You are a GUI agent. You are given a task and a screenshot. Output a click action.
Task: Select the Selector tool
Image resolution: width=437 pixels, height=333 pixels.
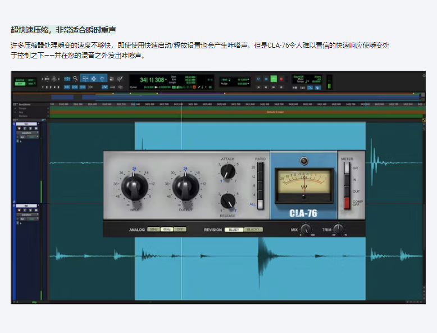94,79
